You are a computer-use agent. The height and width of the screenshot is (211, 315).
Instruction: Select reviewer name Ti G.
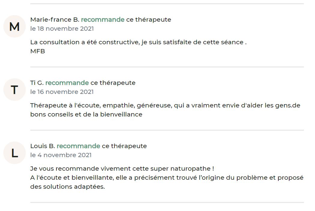click(37, 83)
